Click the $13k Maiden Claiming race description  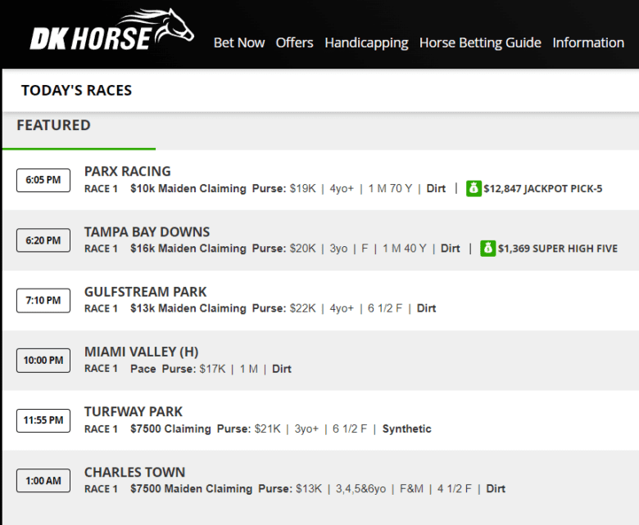pyautogui.click(x=188, y=308)
